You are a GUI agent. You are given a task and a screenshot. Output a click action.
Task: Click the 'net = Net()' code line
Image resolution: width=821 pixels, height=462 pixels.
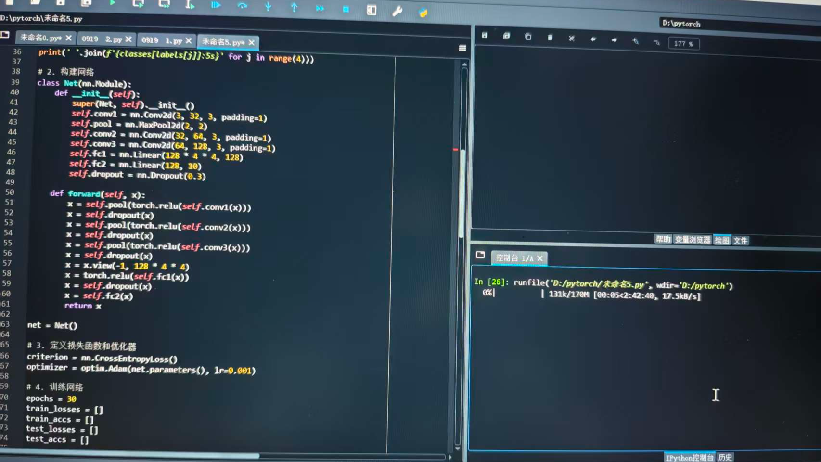tap(52, 325)
